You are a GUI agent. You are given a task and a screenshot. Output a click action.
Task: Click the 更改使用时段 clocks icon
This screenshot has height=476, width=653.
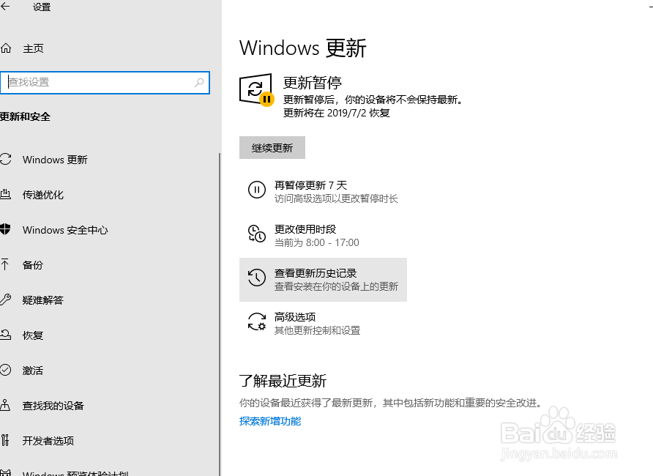pyautogui.click(x=257, y=235)
